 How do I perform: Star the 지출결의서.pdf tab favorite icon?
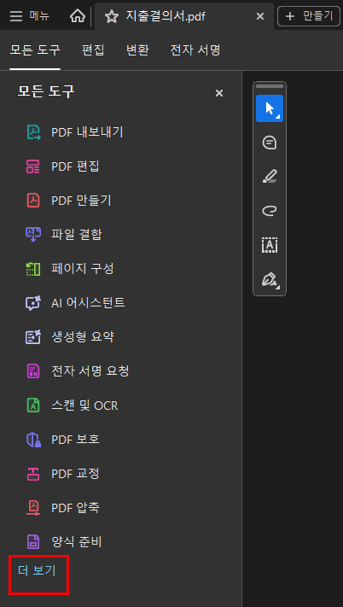coord(112,16)
